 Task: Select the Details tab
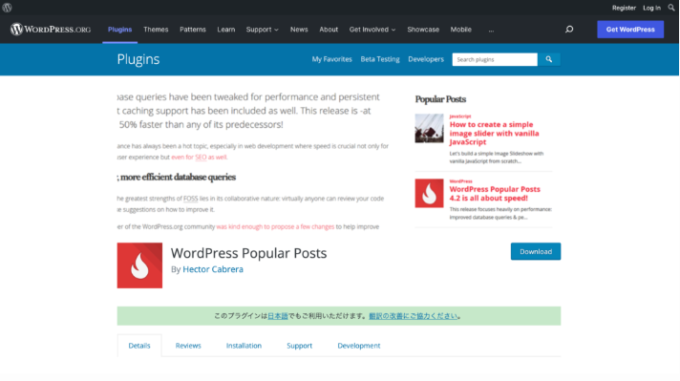[x=139, y=346]
